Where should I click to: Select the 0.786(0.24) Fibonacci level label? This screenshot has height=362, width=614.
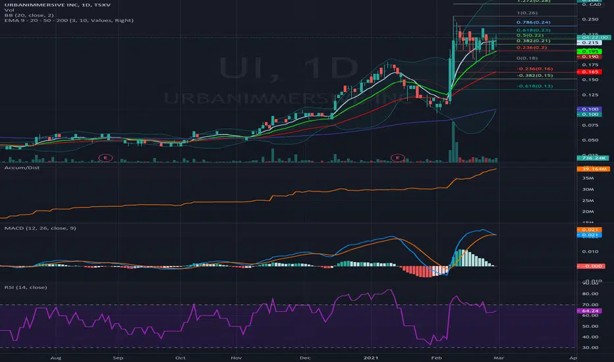coord(534,22)
